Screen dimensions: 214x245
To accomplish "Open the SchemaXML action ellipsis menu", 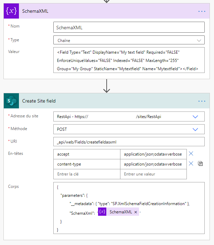I will coord(202,11).
